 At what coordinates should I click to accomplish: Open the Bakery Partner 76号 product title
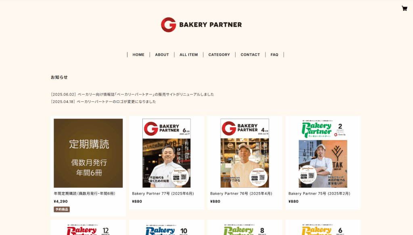[x=241, y=193]
